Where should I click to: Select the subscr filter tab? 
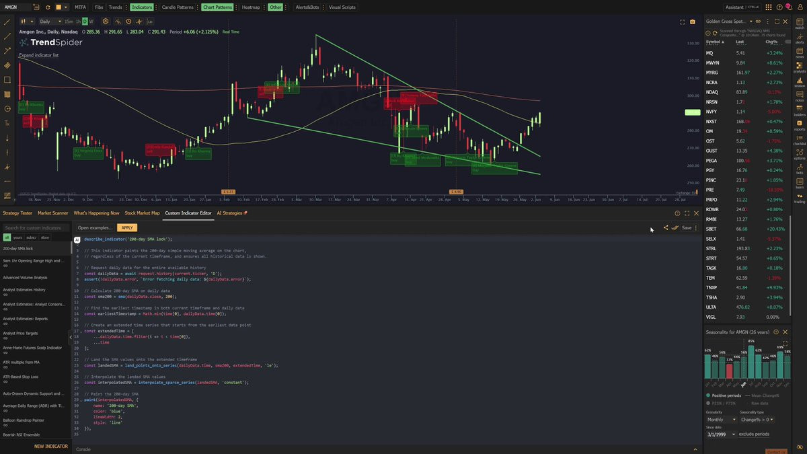(x=32, y=237)
